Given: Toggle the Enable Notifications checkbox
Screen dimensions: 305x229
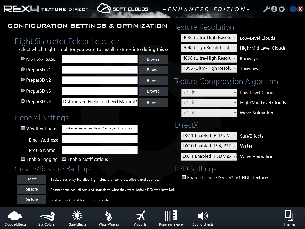Looking at the screenshot, I should click(64, 159).
